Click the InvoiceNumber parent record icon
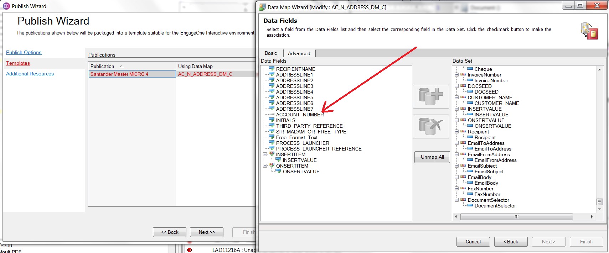Screen dimensions: 609x253 [x=463, y=75]
